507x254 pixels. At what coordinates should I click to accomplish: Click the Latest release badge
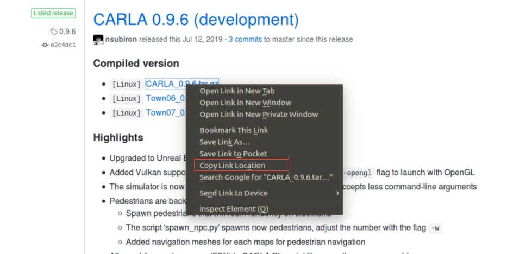53,13
